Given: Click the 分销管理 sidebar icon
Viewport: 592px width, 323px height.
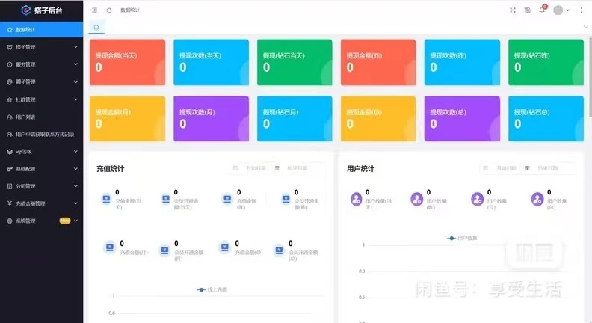Looking at the screenshot, I should (10, 186).
